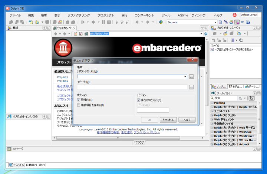Click the project view icon in Project Manager toolbar
This screenshot has width=267, height=174.
pos(239,33)
